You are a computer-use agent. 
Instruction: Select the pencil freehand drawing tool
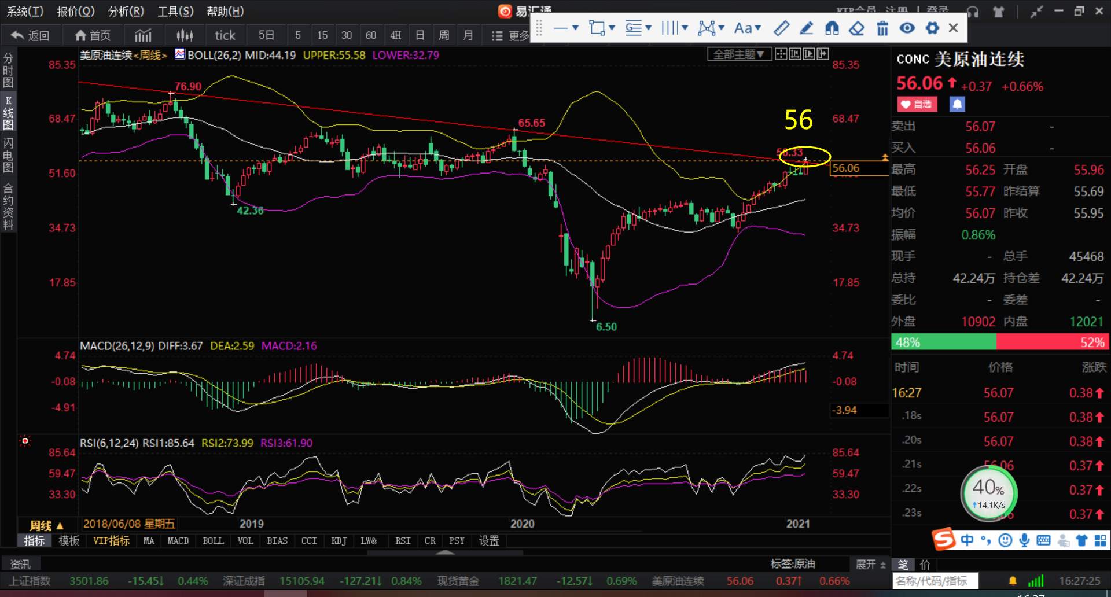click(x=807, y=28)
